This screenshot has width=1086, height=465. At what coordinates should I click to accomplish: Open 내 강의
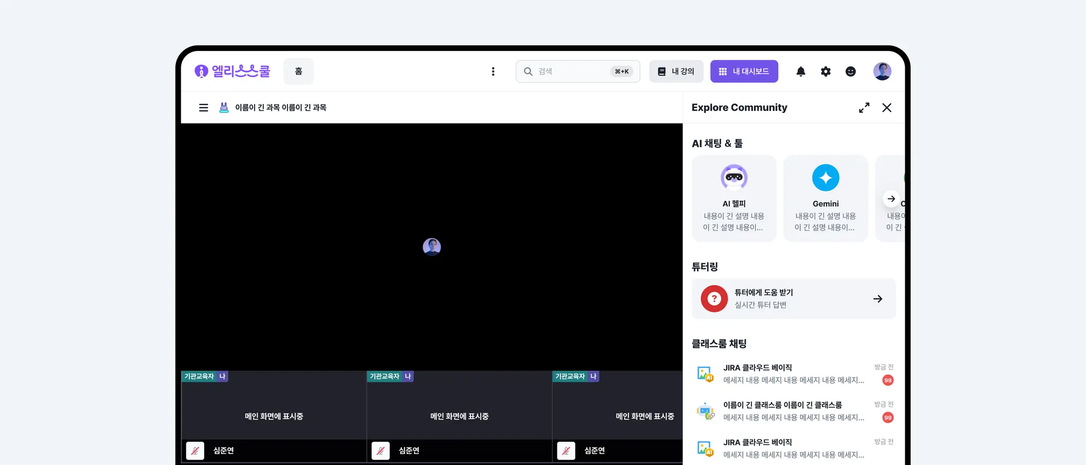pyautogui.click(x=676, y=71)
